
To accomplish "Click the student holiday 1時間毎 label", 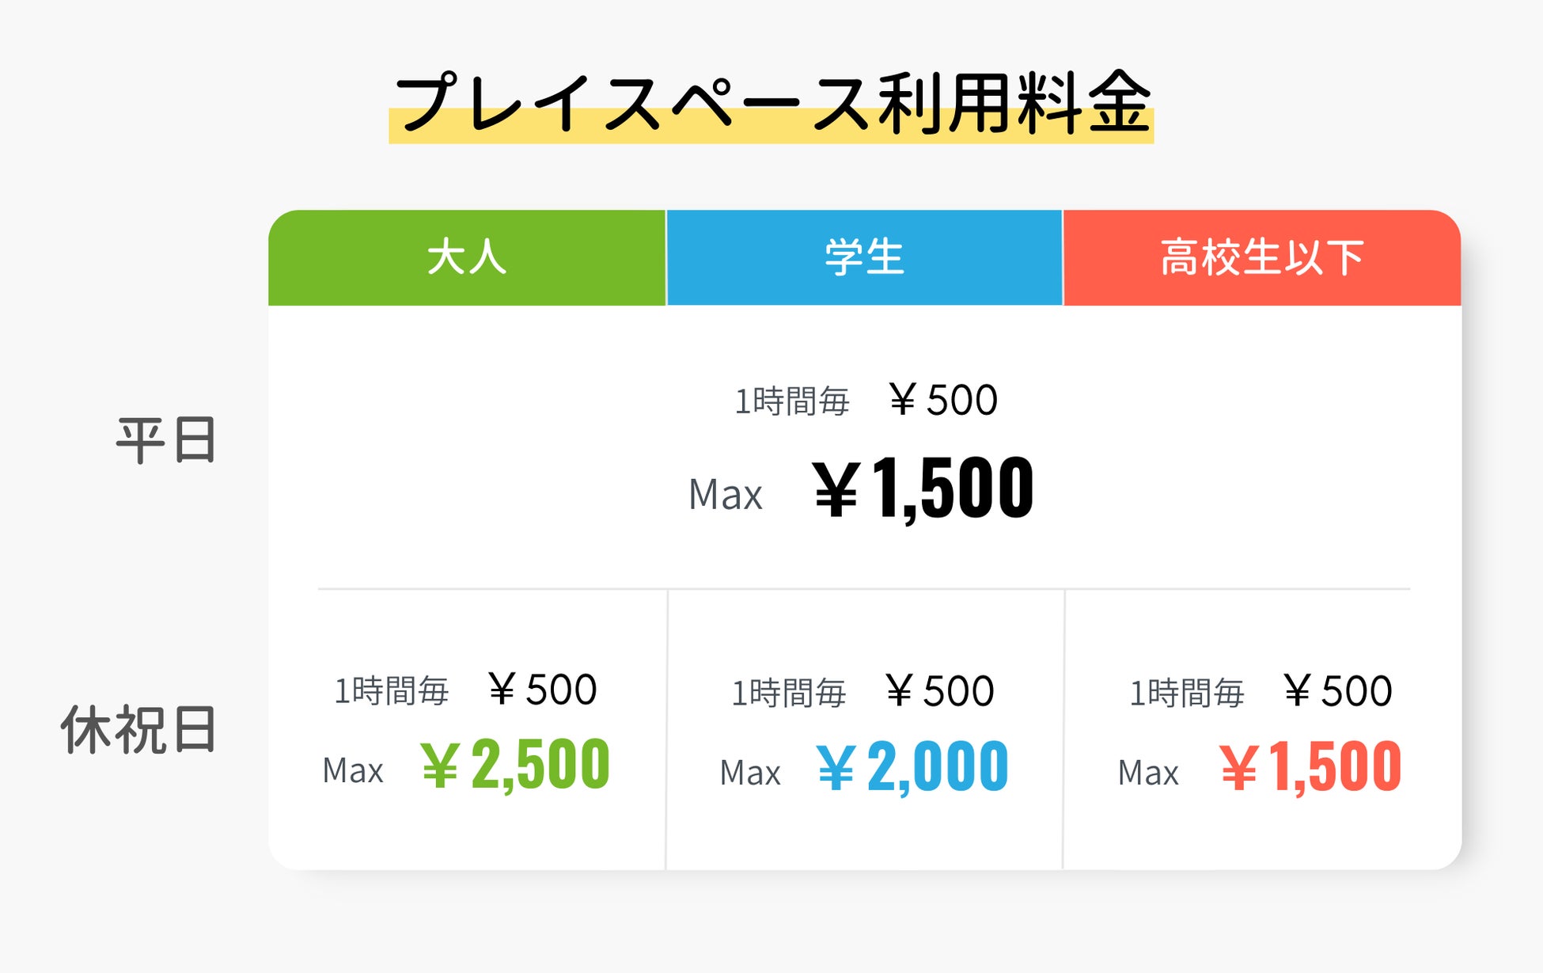I will 789,693.
